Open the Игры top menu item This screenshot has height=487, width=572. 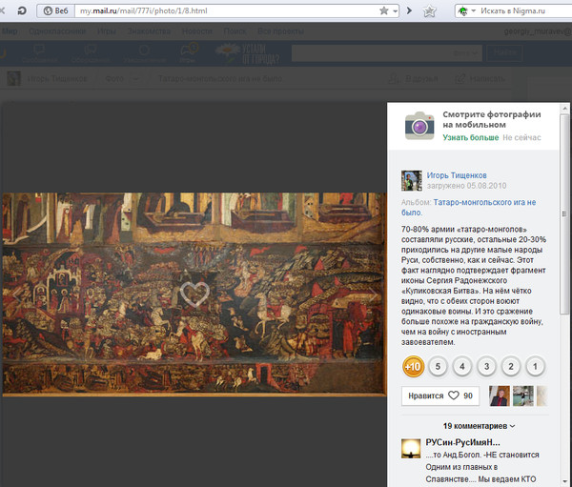106,31
